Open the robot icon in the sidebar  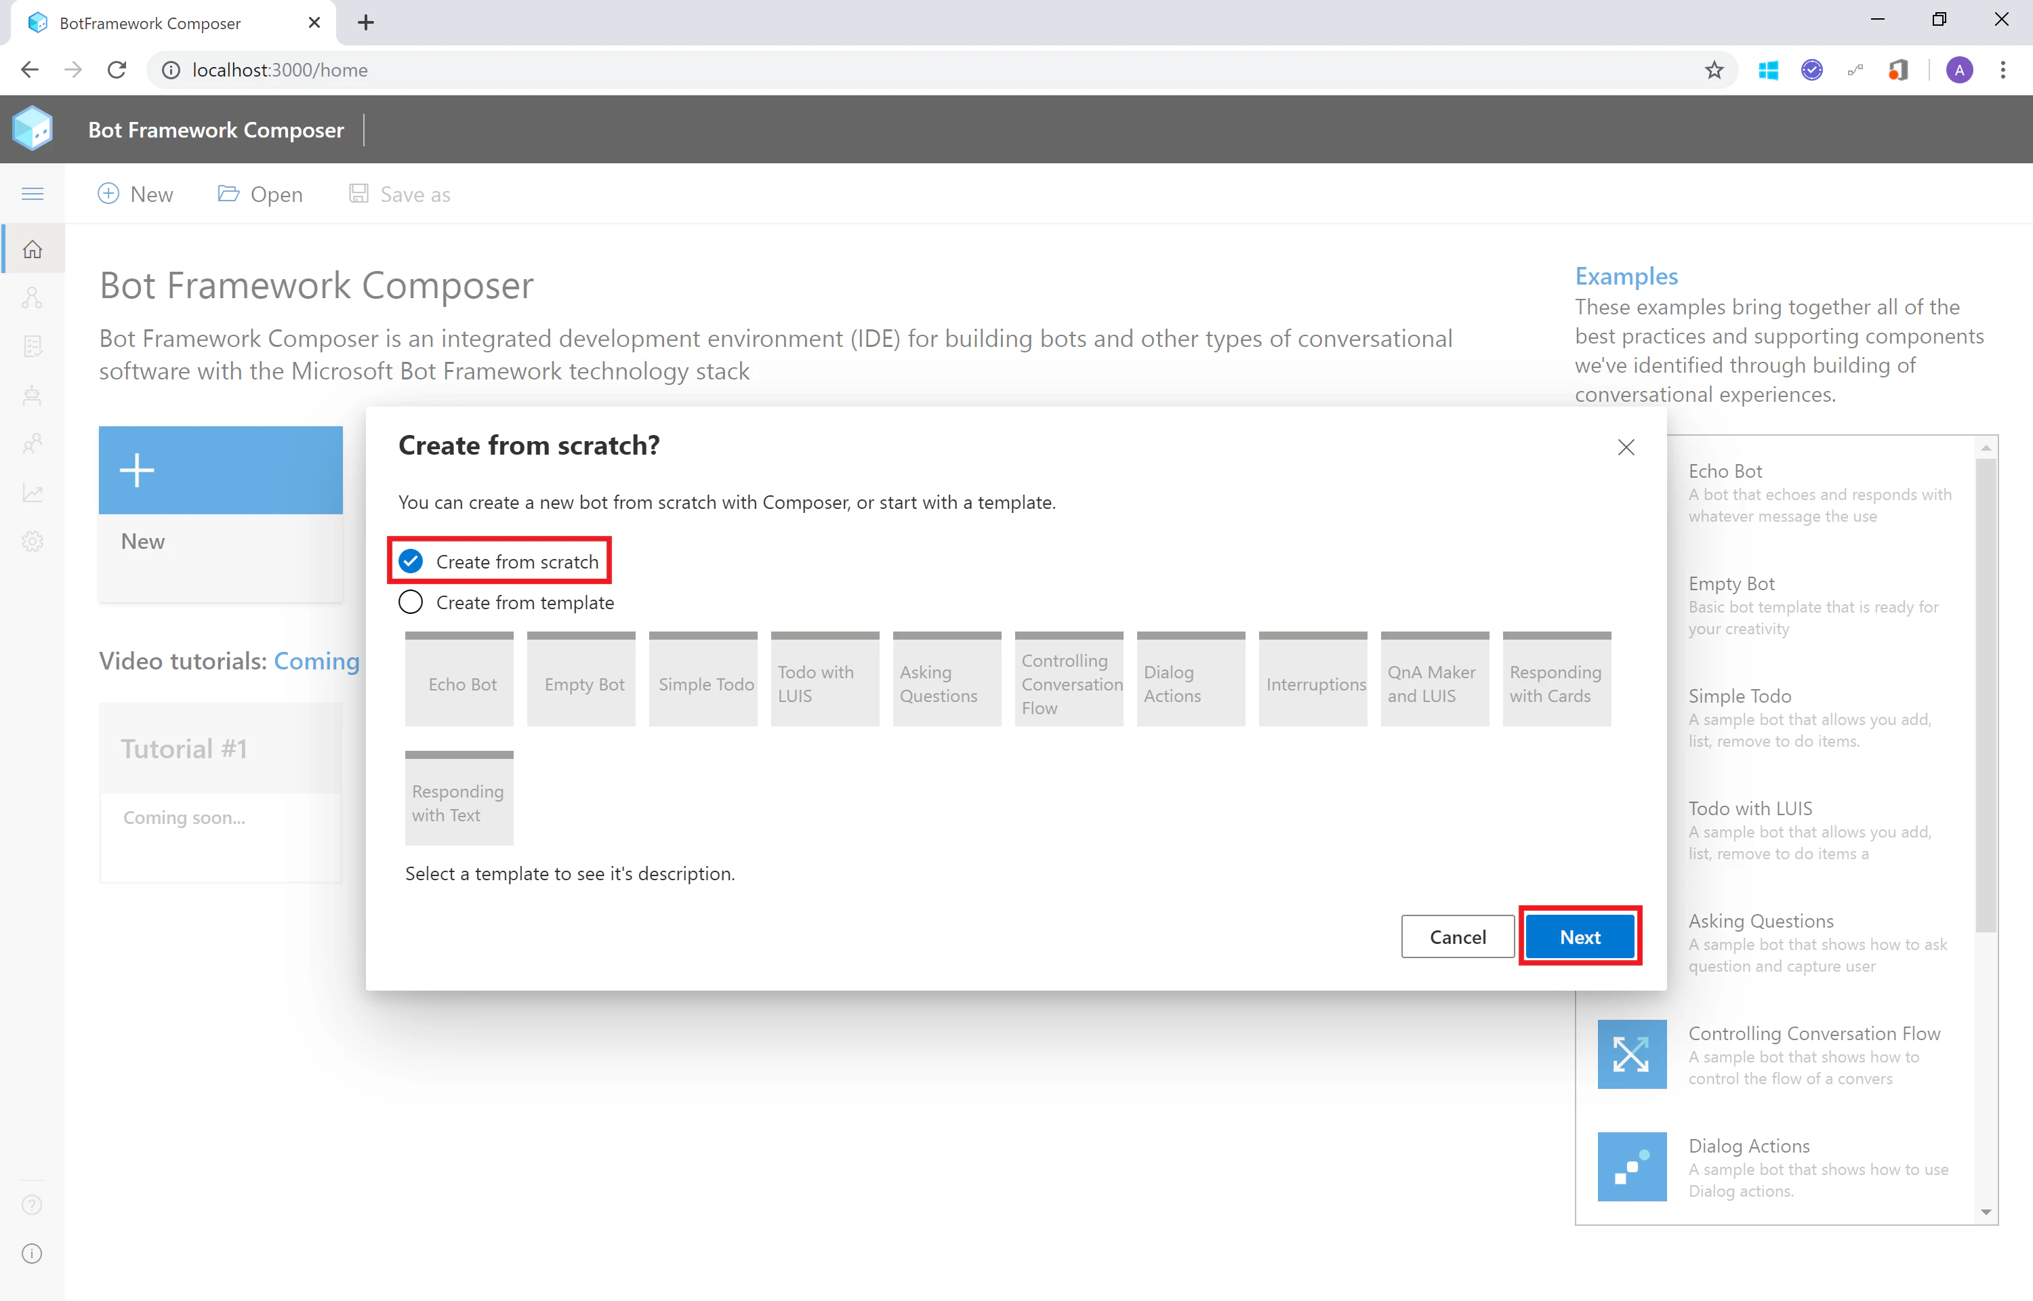point(32,395)
